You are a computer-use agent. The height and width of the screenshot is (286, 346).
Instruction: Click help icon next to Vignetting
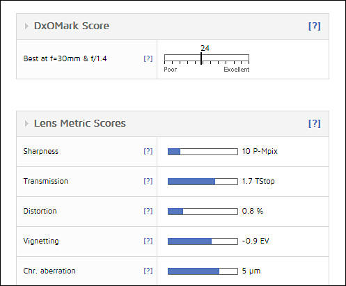148,241
